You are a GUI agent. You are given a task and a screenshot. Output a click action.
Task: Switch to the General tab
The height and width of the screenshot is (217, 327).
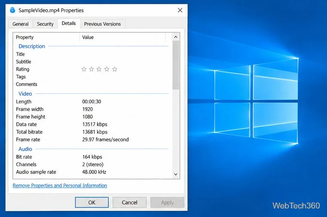(21, 24)
